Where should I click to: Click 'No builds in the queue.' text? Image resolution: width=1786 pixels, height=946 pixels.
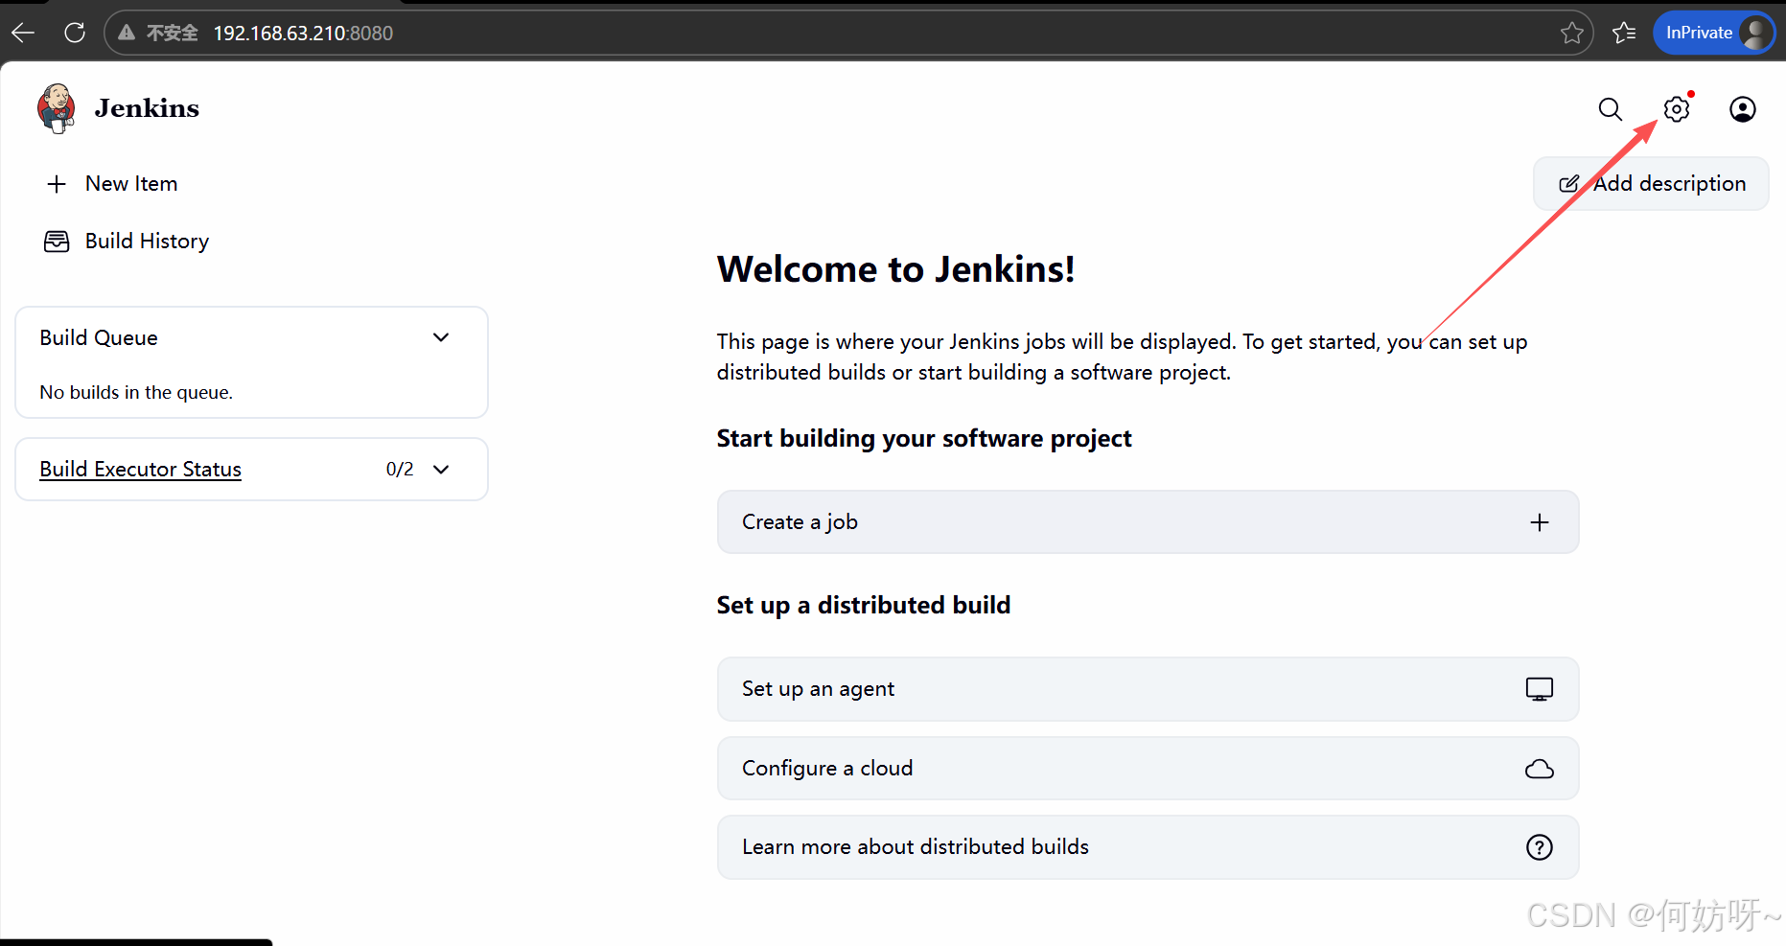pos(136,392)
